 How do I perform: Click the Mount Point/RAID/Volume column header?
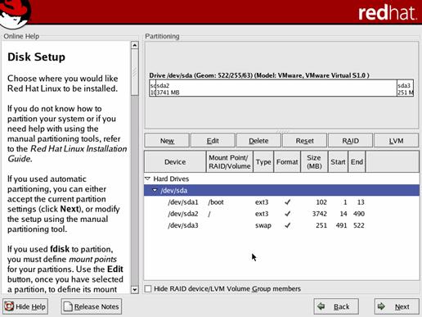[230, 162]
